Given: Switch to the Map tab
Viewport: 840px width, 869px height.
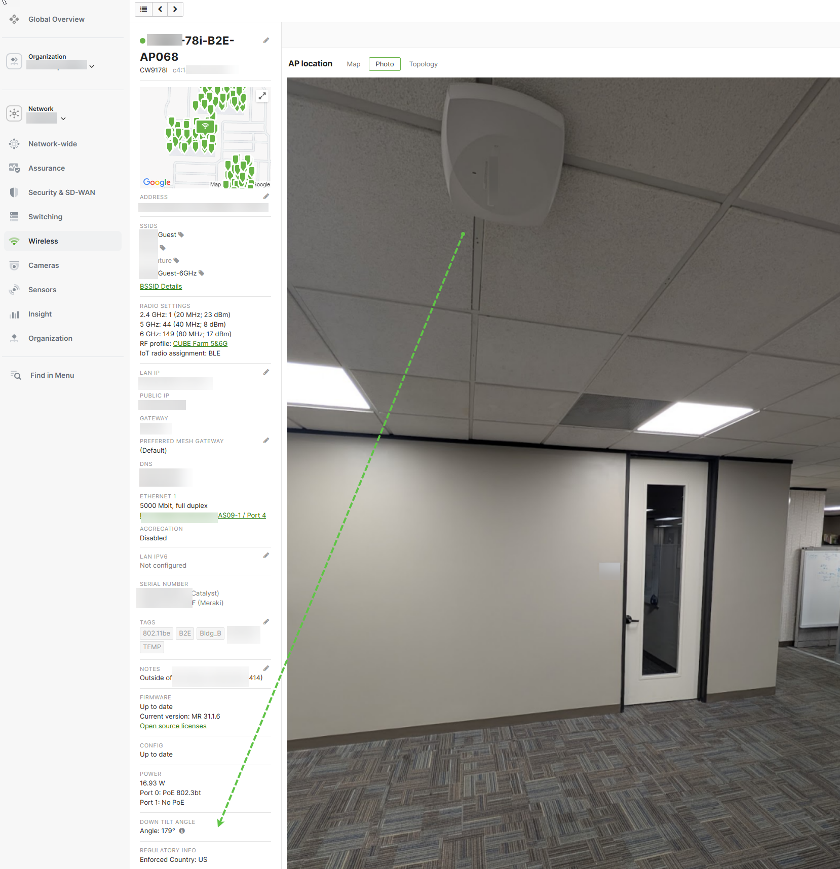Looking at the screenshot, I should (x=353, y=64).
